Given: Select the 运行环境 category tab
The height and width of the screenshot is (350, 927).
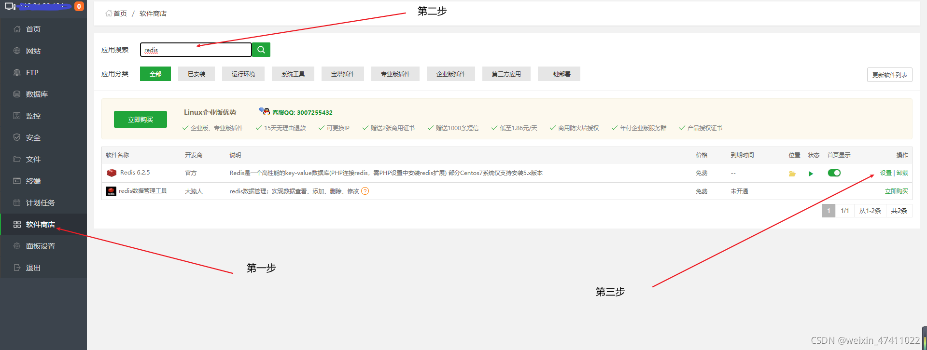Looking at the screenshot, I should [243, 74].
